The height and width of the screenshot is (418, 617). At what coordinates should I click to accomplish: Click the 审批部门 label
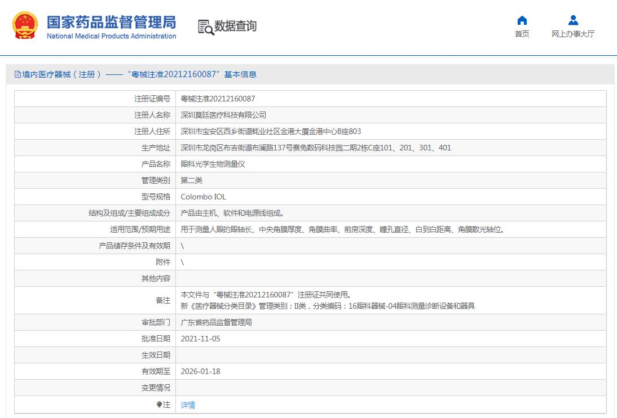(156, 322)
